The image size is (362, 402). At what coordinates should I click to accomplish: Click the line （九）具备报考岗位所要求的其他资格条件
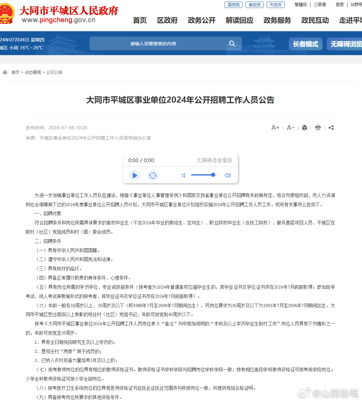pyautogui.click(x=79, y=397)
